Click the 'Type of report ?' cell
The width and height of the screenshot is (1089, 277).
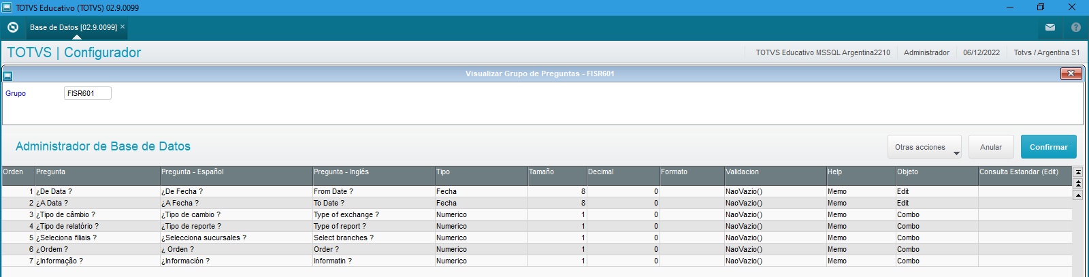[x=374, y=226]
